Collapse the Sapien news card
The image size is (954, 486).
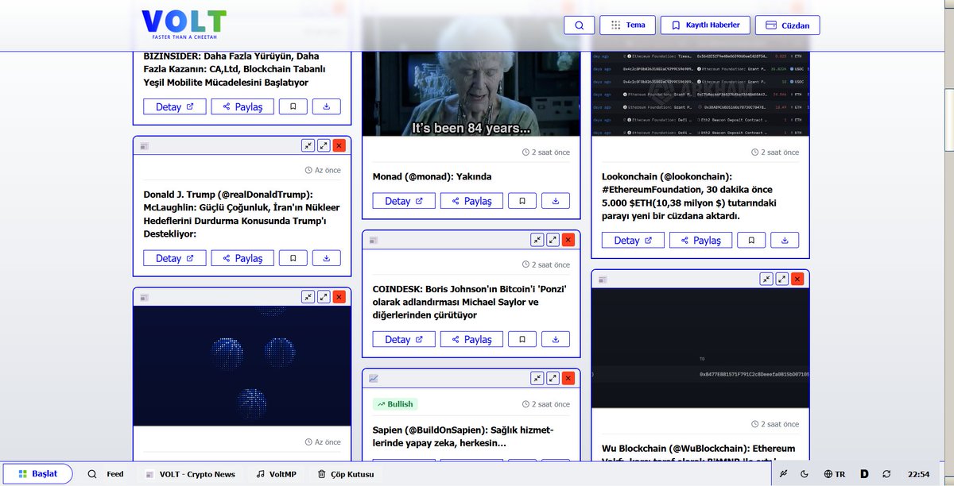537,378
